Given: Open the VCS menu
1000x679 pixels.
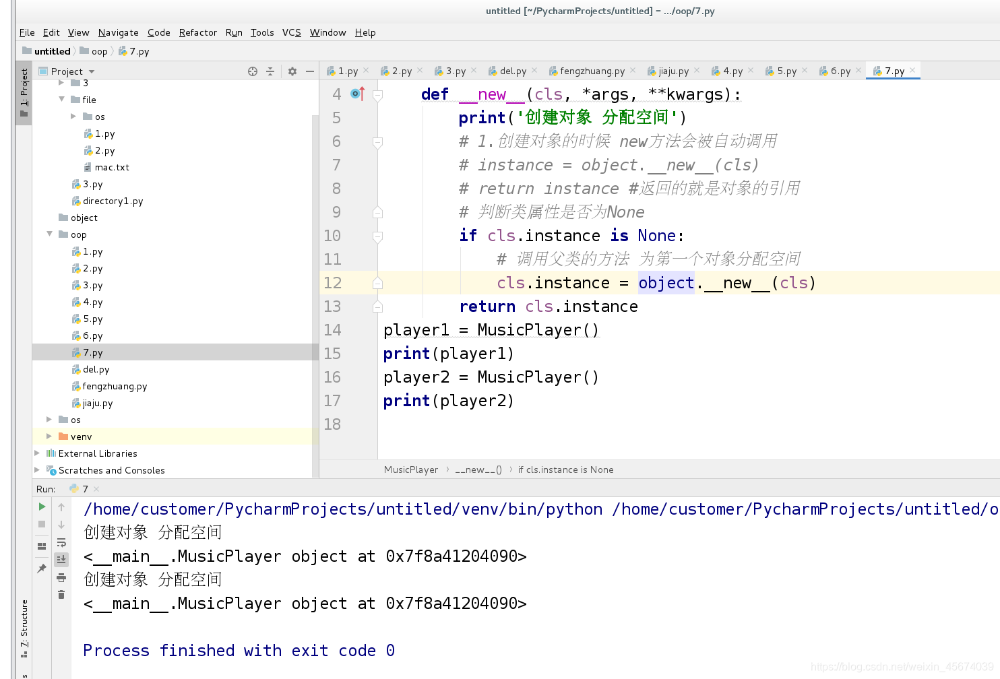Looking at the screenshot, I should 292,32.
